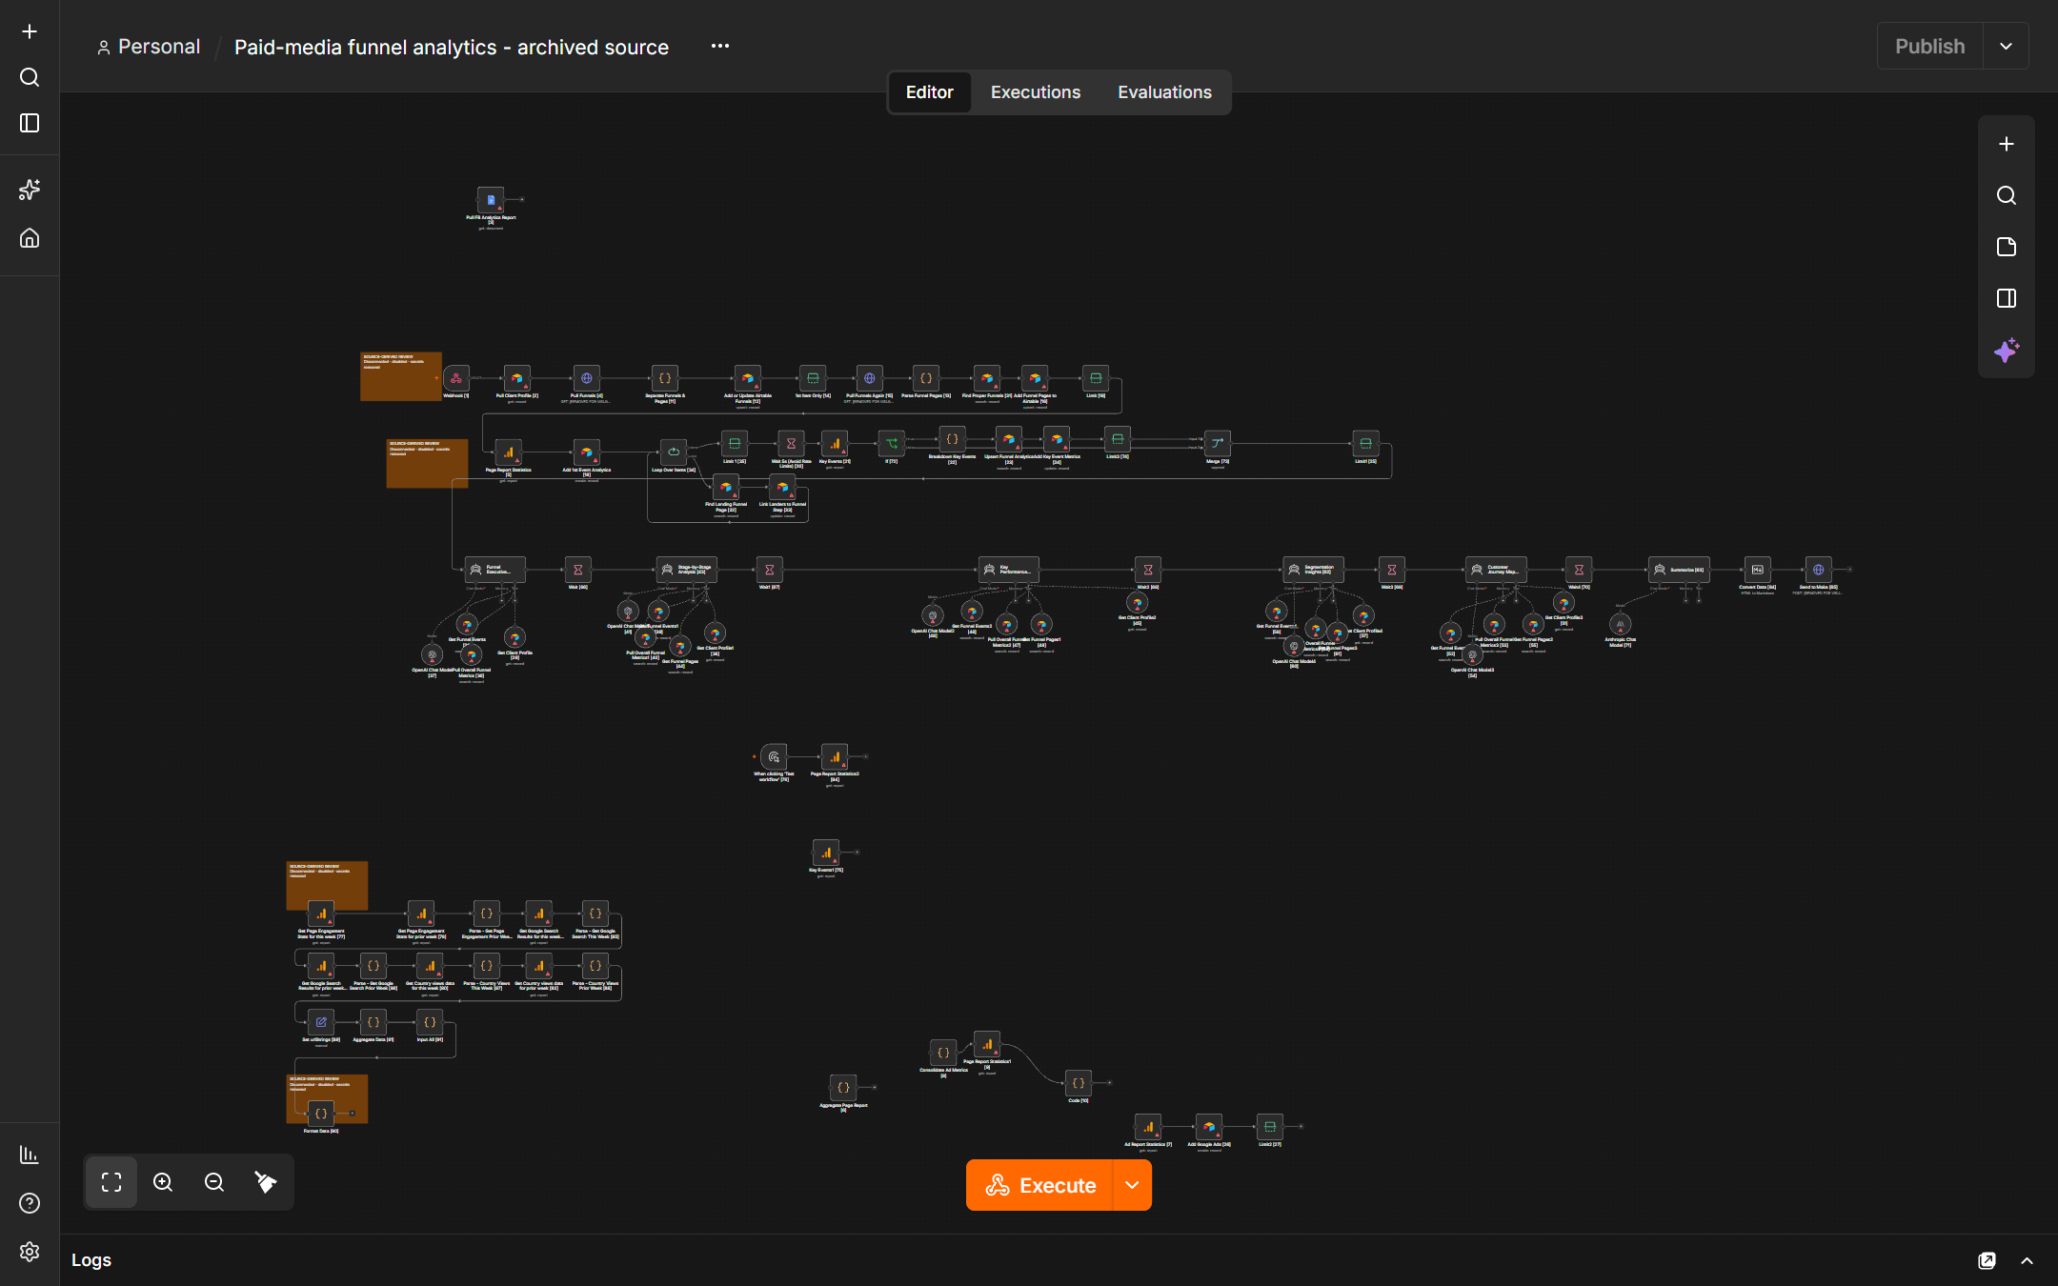Zoom out of the canvas
Viewport: 2058px width, 1286px height.
coord(214,1182)
